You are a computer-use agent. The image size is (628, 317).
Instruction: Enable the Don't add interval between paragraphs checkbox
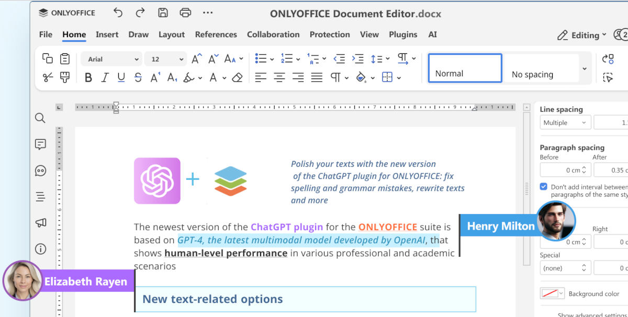543,186
